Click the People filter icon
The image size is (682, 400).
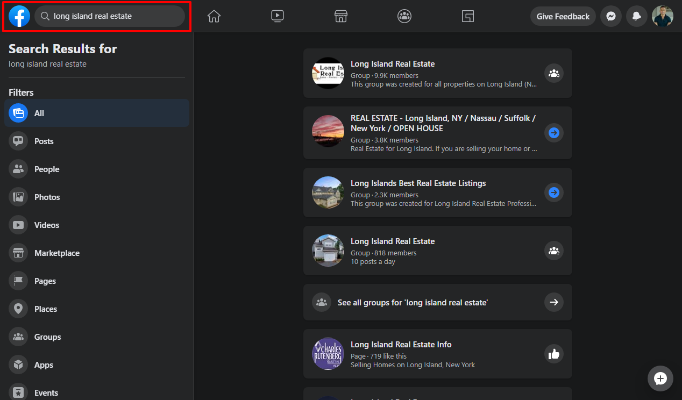[18, 169]
